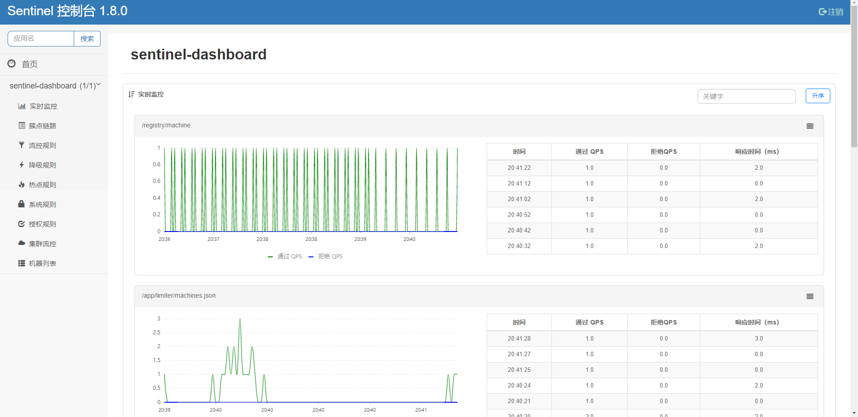Screen dimensions: 858x417
Task: Click the 升序 sort order button
Action: (817, 96)
